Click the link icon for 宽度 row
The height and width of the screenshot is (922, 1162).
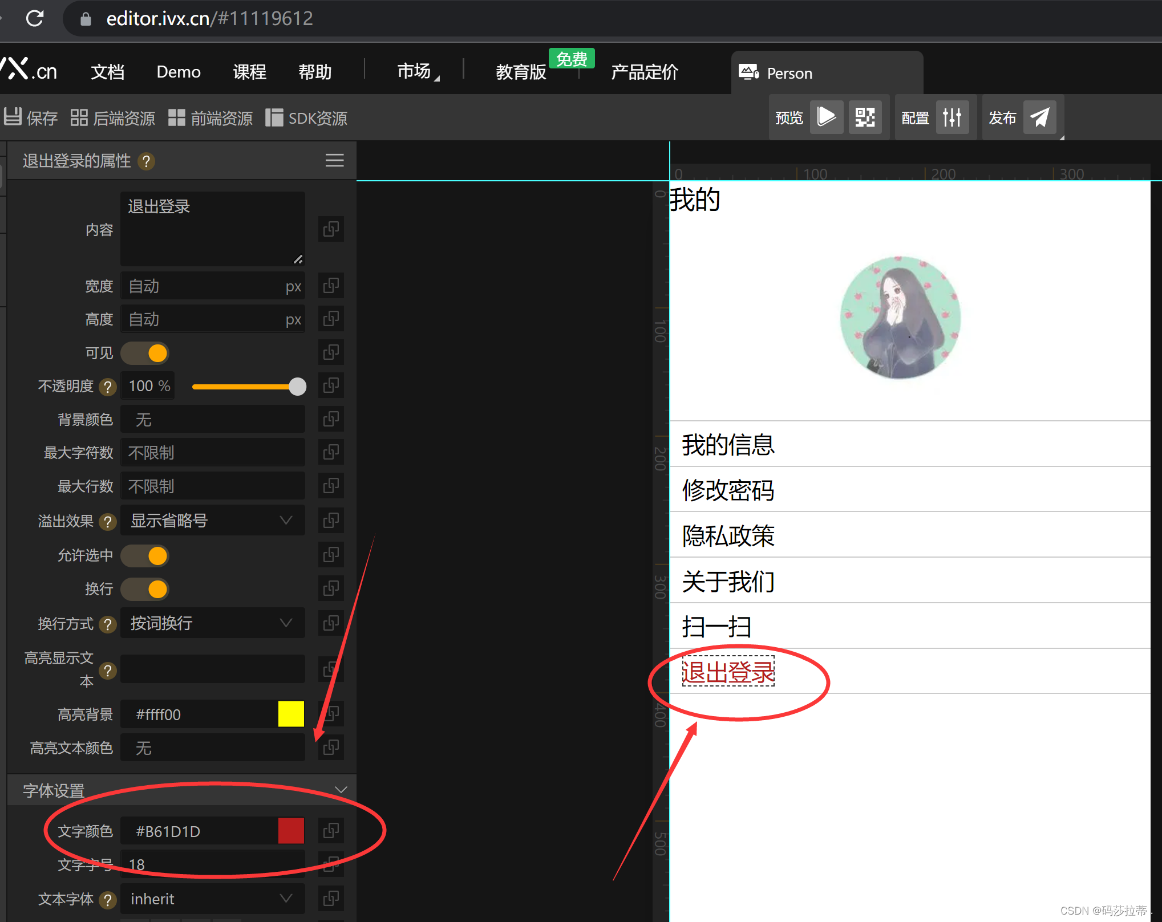331,285
